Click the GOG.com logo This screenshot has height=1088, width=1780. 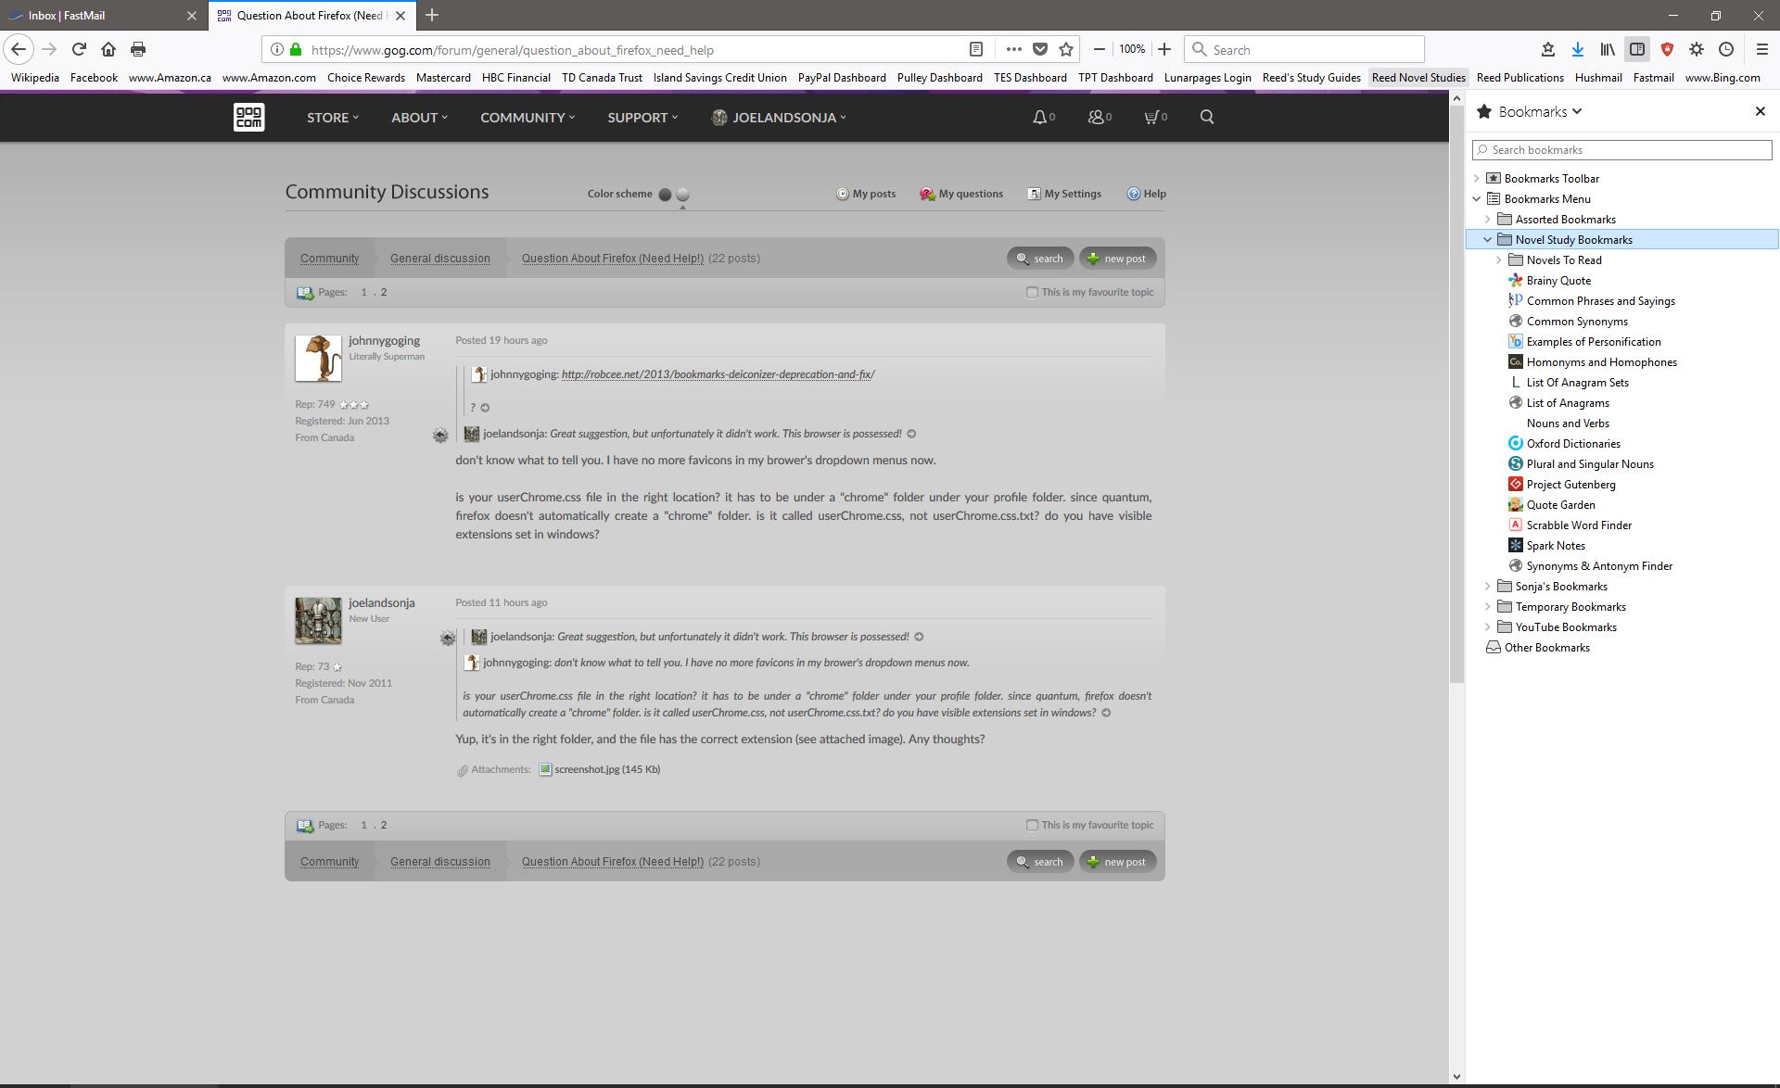tap(248, 117)
